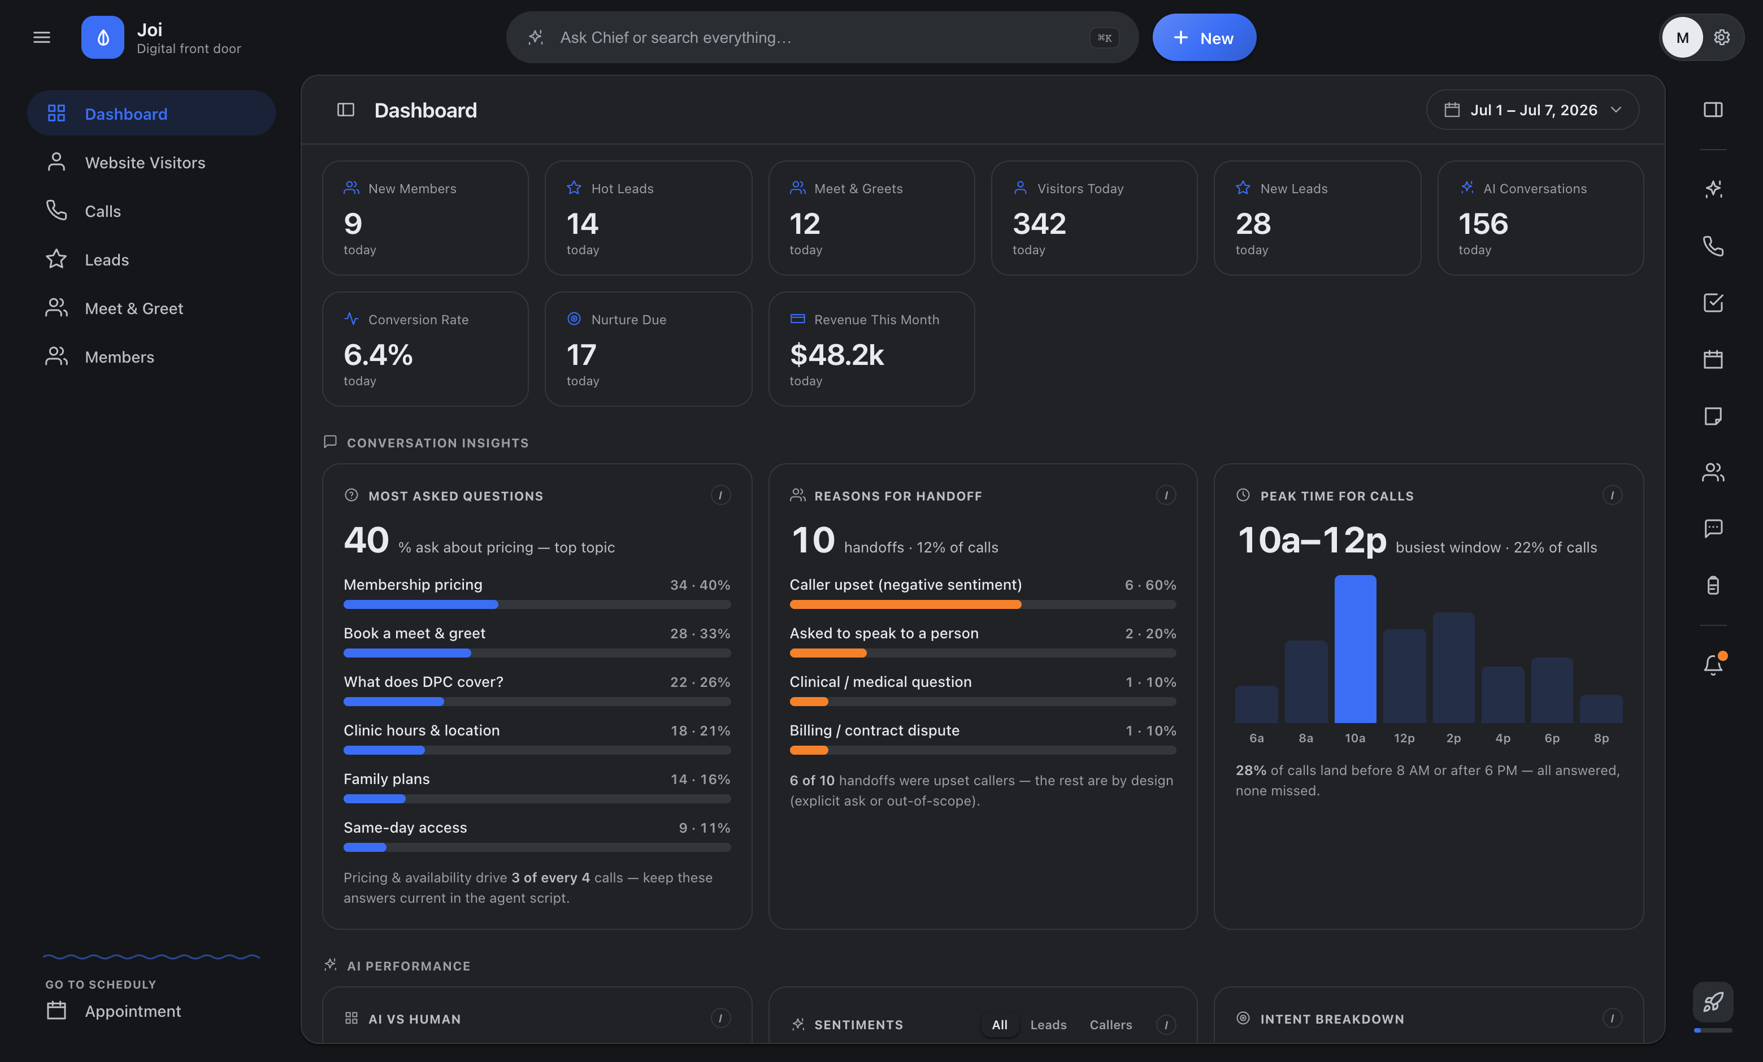Image resolution: width=1763 pixels, height=1062 pixels.
Task: Open Leads in sidebar
Action: coord(151,260)
